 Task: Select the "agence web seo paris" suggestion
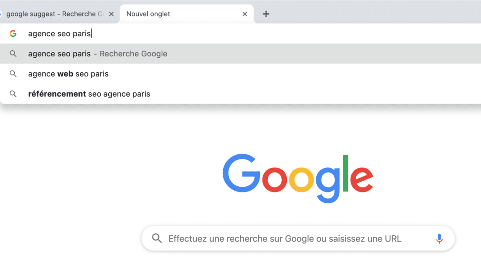tap(68, 74)
